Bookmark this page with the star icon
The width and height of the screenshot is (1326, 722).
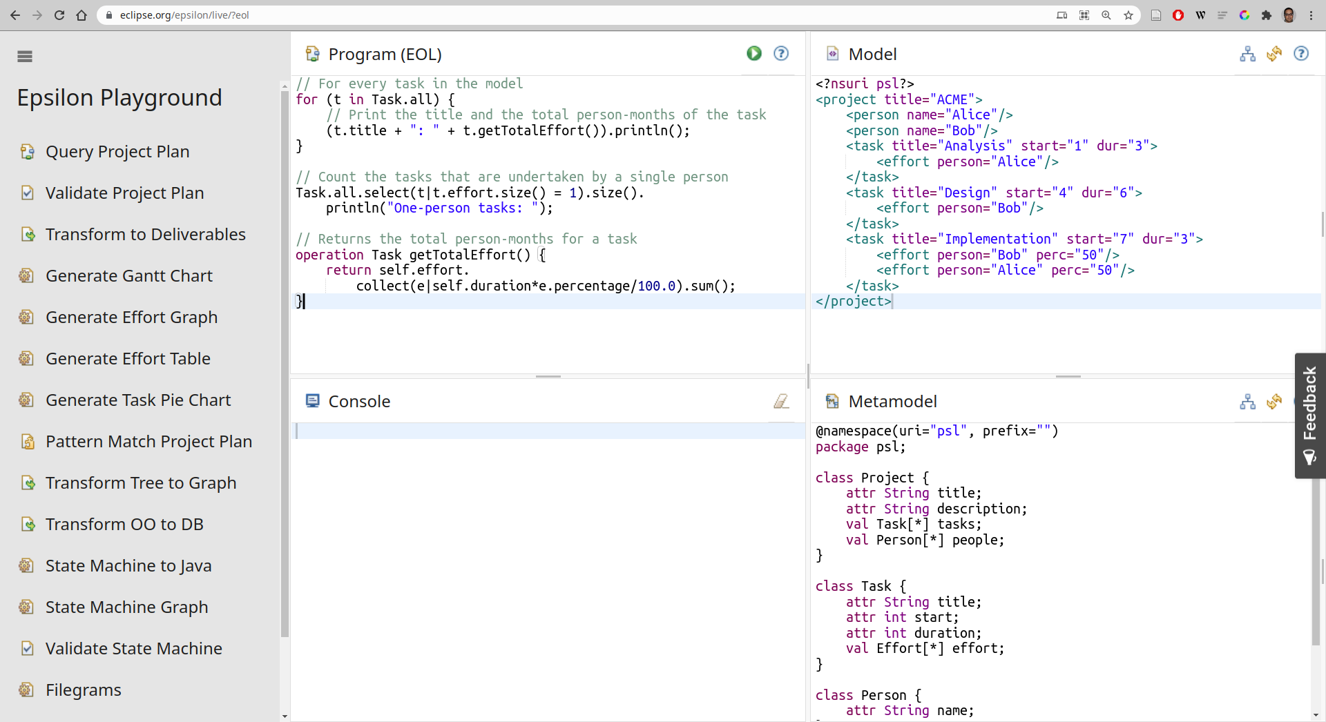coord(1128,15)
